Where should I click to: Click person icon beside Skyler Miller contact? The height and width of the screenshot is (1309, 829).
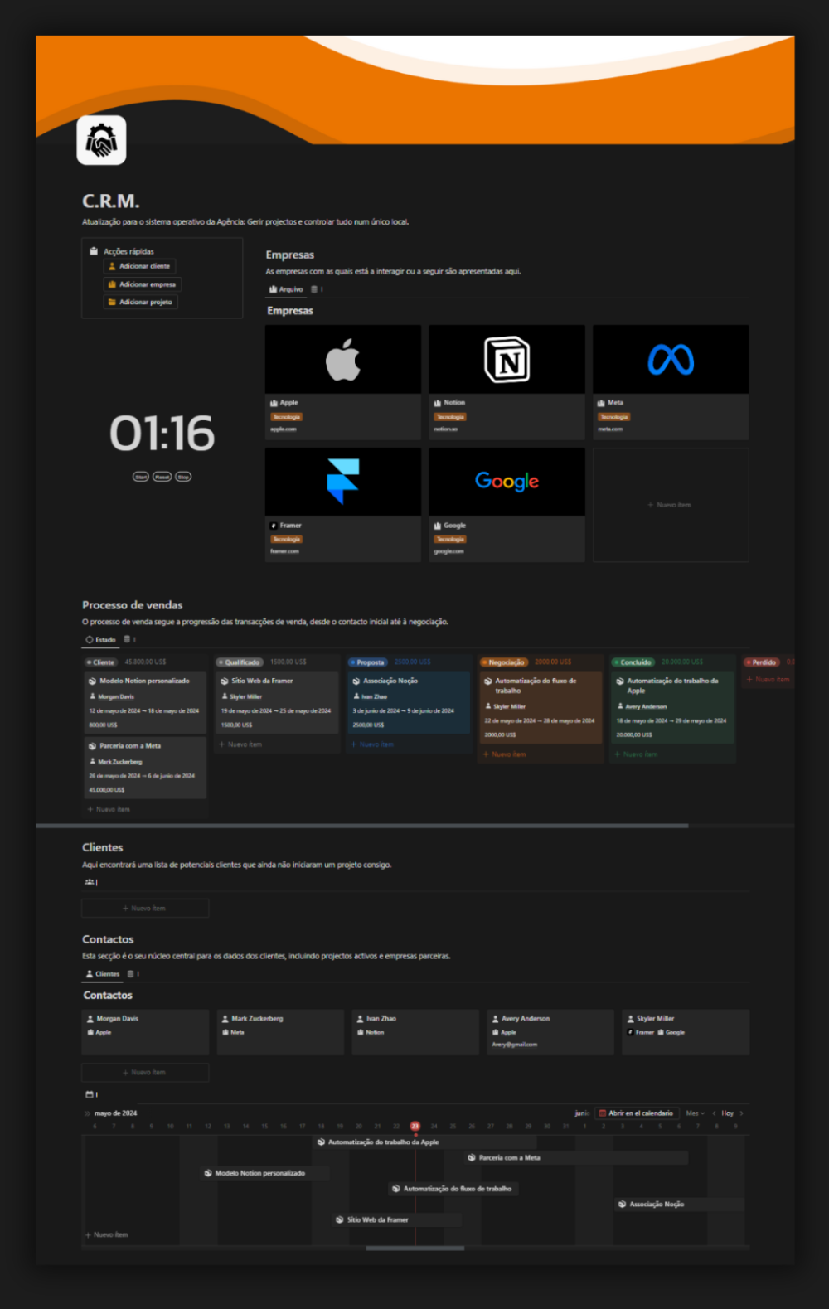pos(631,1018)
